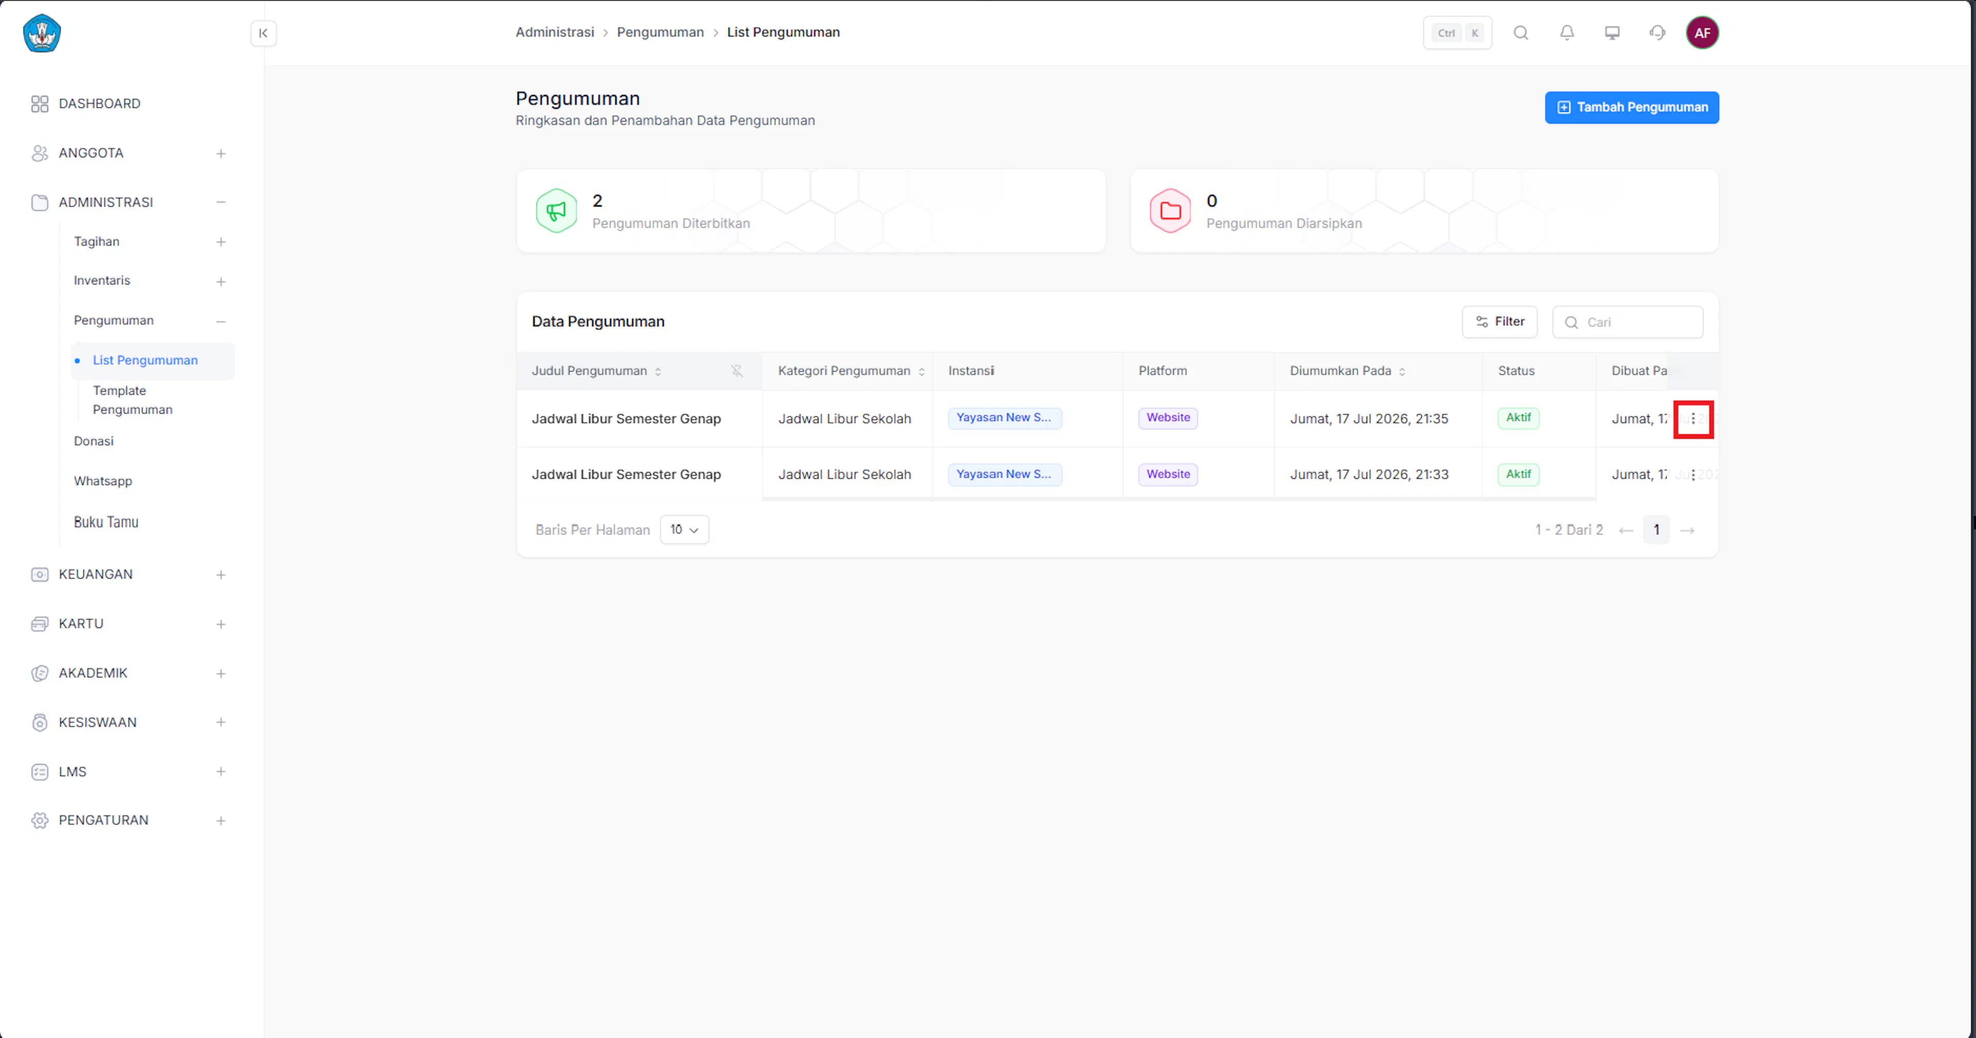This screenshot has width=1976, height=1038.
Task: Click the Website badge in 21:35 row
Action: pyautogui.click(x=1168, y=418)
